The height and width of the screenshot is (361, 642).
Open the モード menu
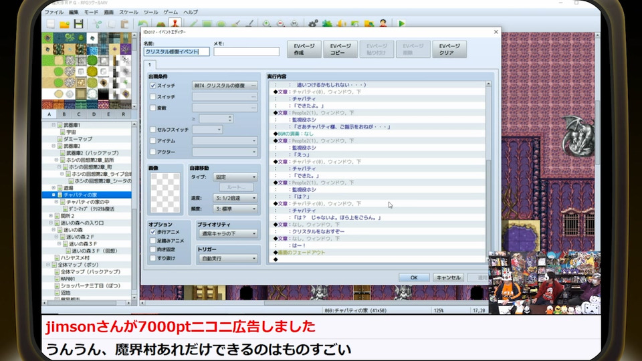coord(91,12)
